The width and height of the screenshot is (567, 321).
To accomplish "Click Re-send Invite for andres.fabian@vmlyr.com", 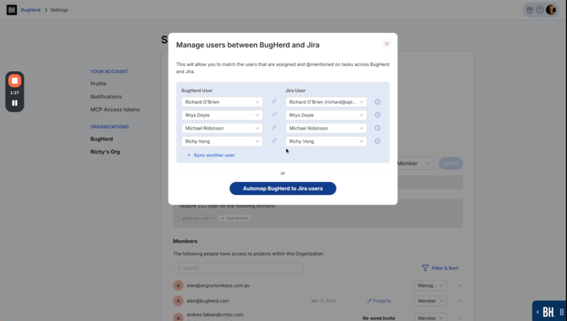I will tap(379, 318).
